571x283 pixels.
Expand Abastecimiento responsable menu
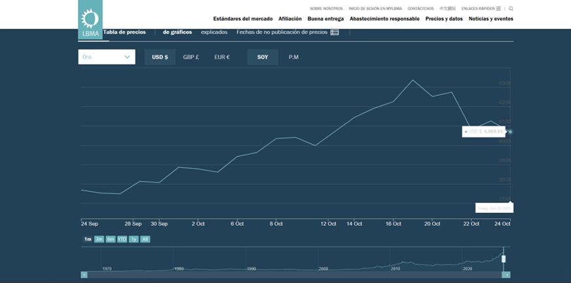point(384,19)
